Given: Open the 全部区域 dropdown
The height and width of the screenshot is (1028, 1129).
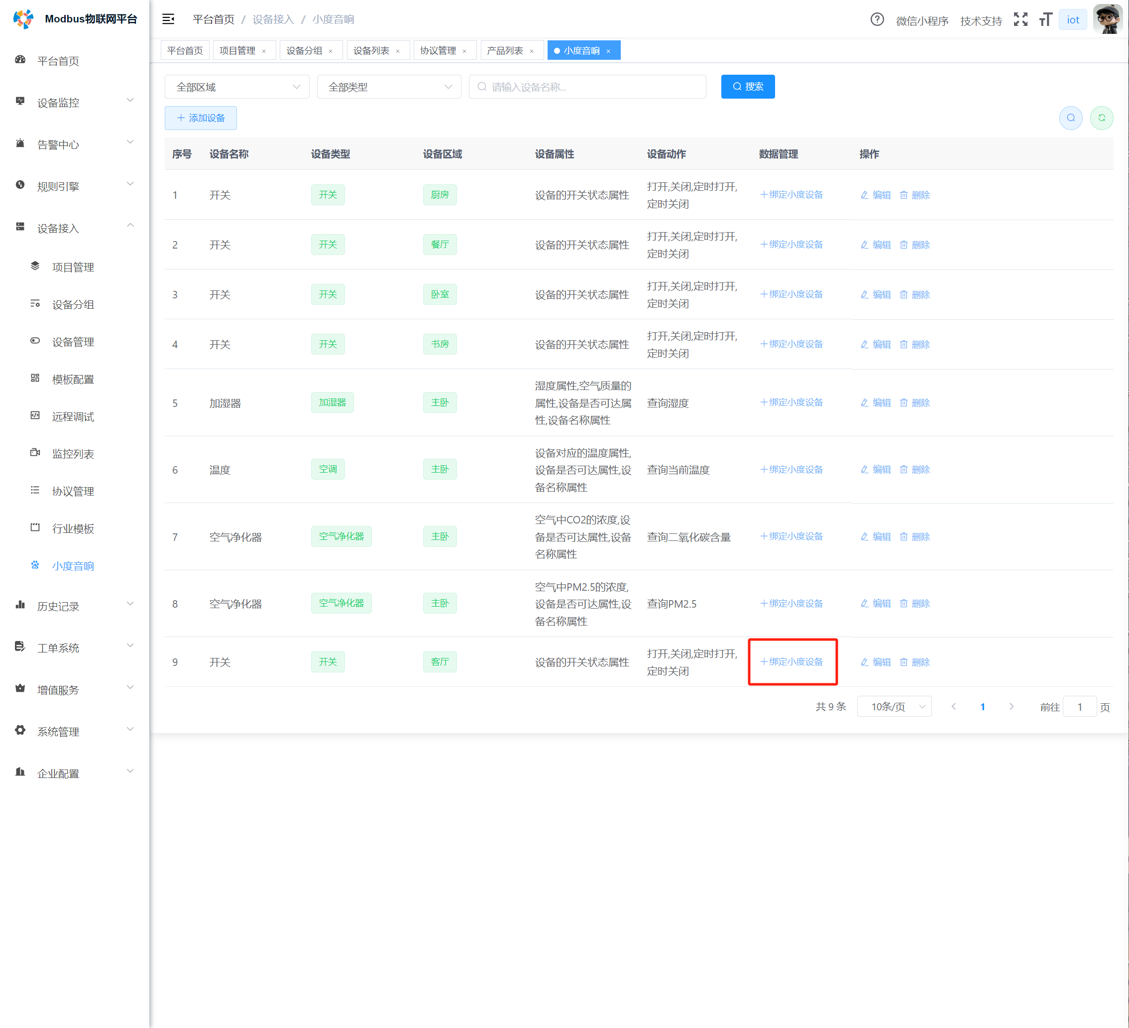Looking at the screenshot, I should 237,87.
